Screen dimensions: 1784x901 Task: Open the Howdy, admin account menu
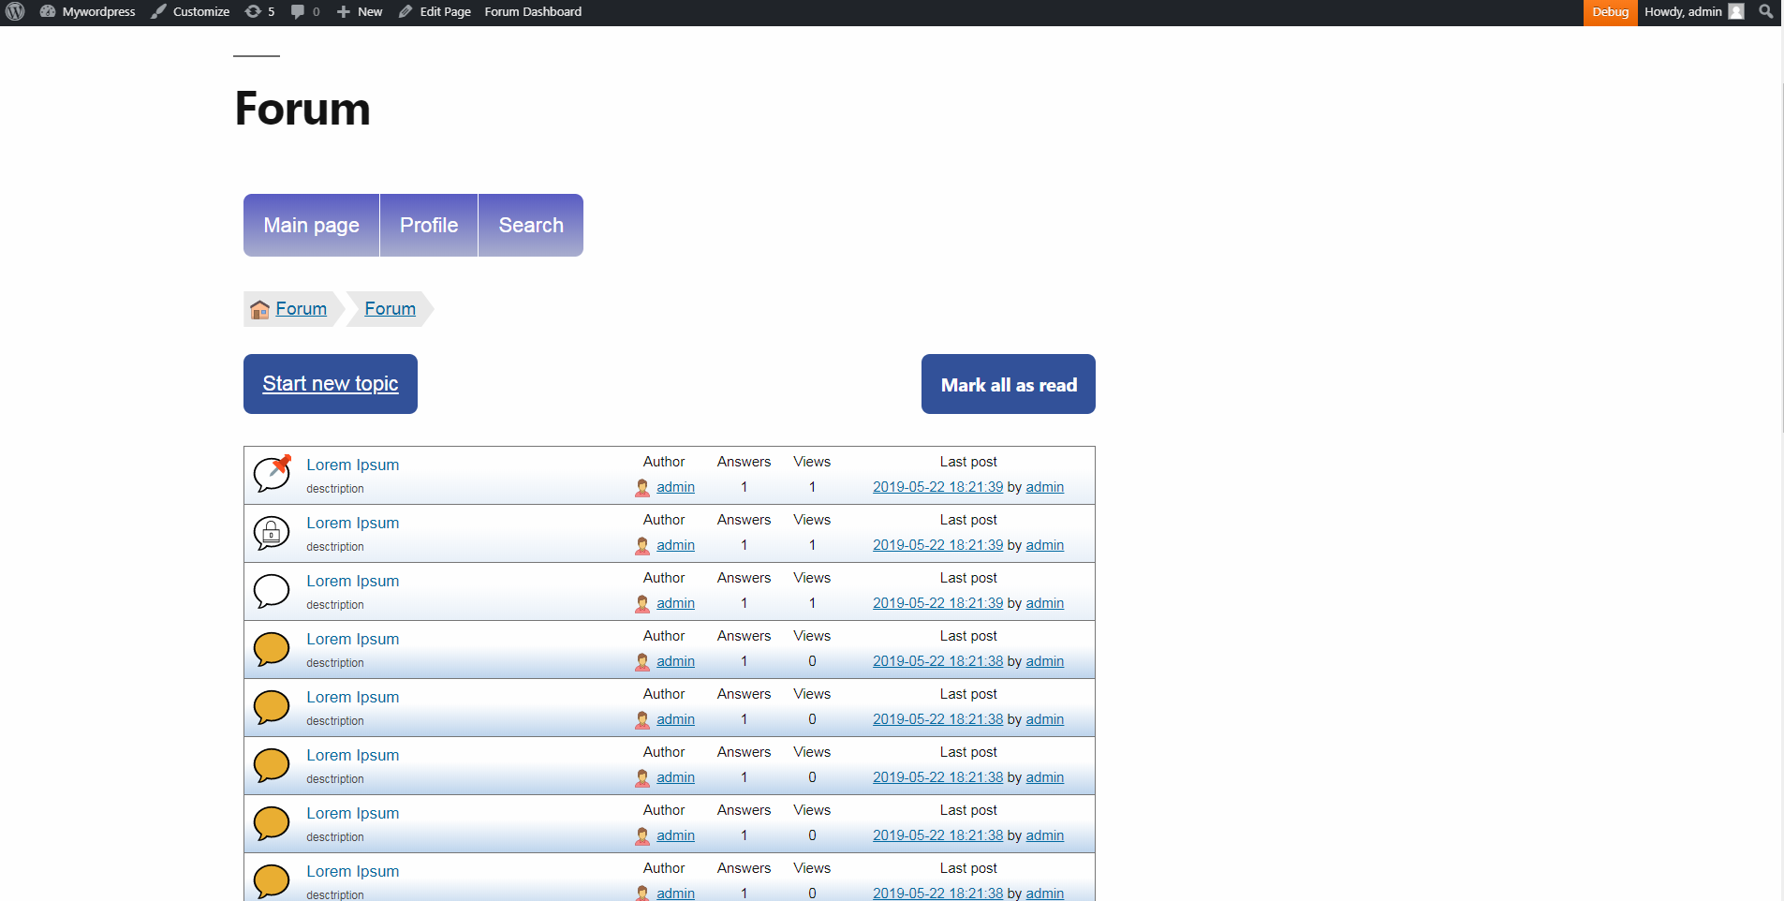(x=1694, y=12)
